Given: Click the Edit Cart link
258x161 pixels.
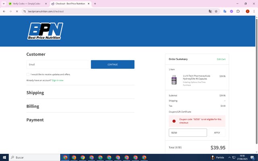Looking at the screenshot, I should click(x=221, y=59).
